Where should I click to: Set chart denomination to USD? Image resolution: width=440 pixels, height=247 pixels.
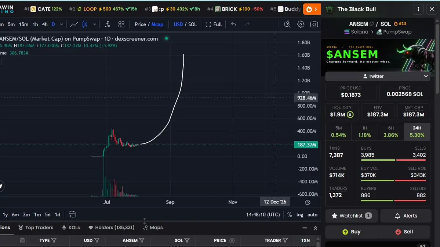178,25
